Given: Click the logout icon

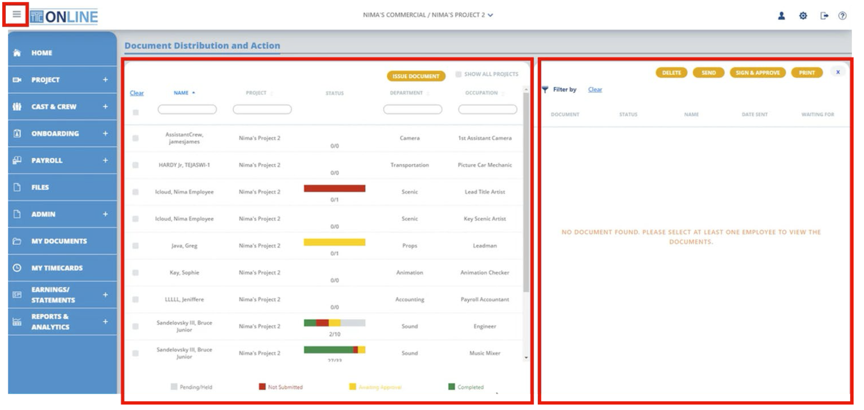Looking at the screenshot, I should (824, 16).
